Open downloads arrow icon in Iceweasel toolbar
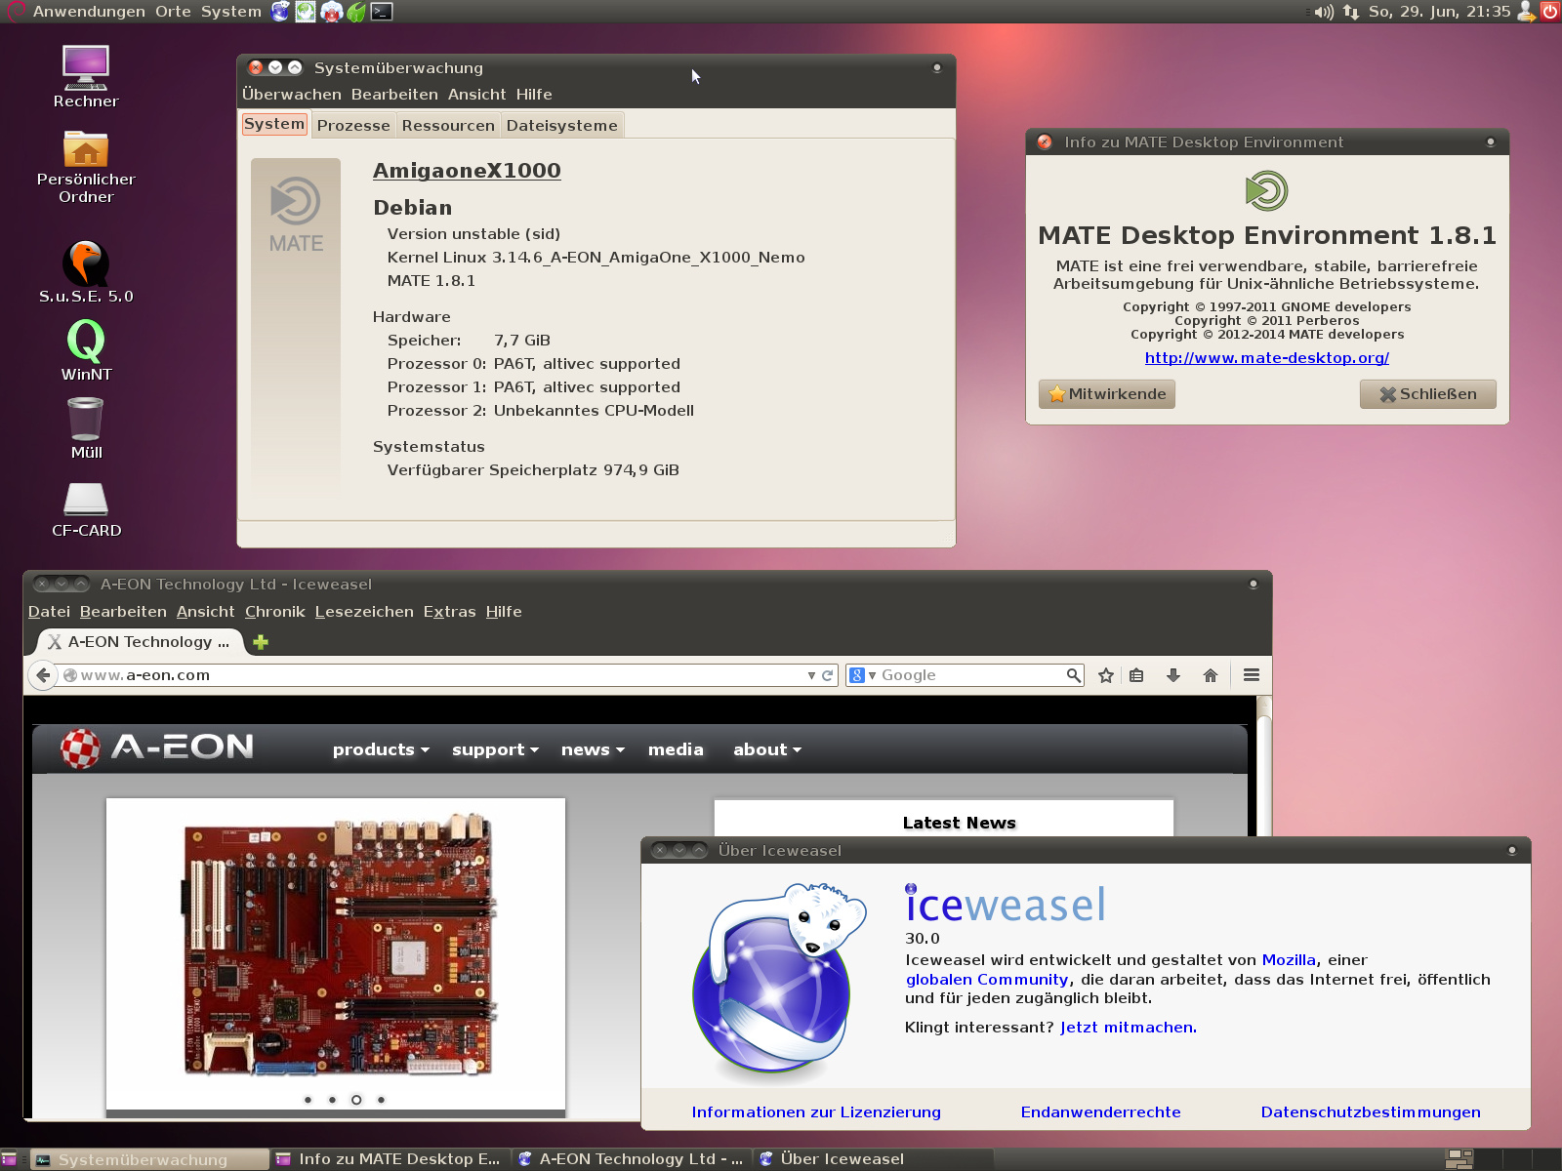The image size is (1562, 1171). pos(1173,675)
